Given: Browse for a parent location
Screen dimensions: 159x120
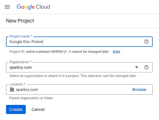Looking at the screenshot, I should click(x=139, y=90).
